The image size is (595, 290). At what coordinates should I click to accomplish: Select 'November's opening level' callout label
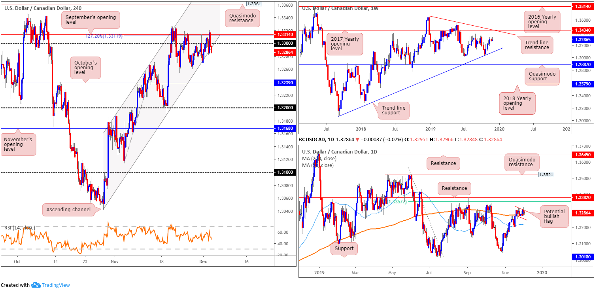point(18,144)
